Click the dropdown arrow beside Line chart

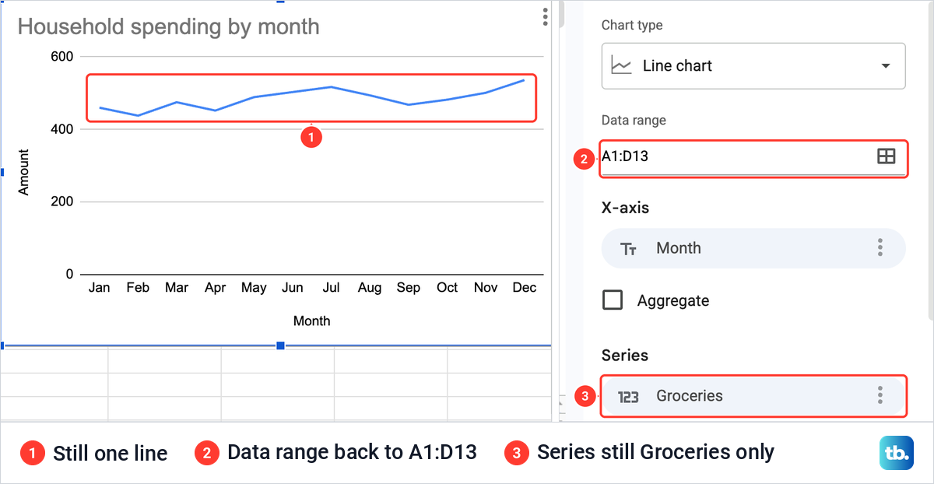(885, 66)
